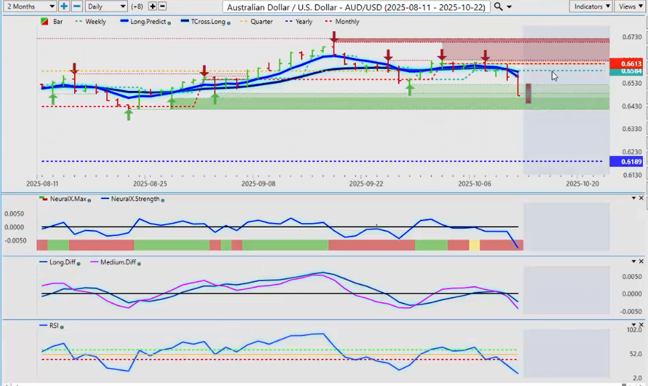The height and width of the screenshot is (386, 648).
Task: Open the Views menu
Action: [630, 6]
